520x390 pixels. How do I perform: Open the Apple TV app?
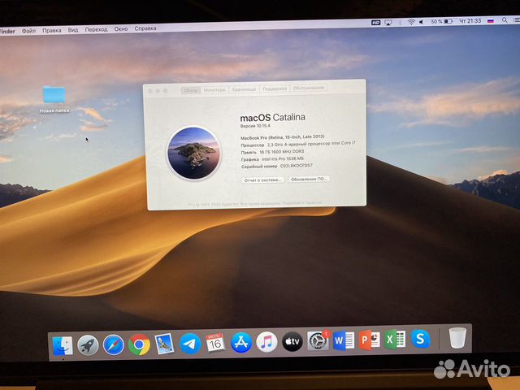[292, 341]
